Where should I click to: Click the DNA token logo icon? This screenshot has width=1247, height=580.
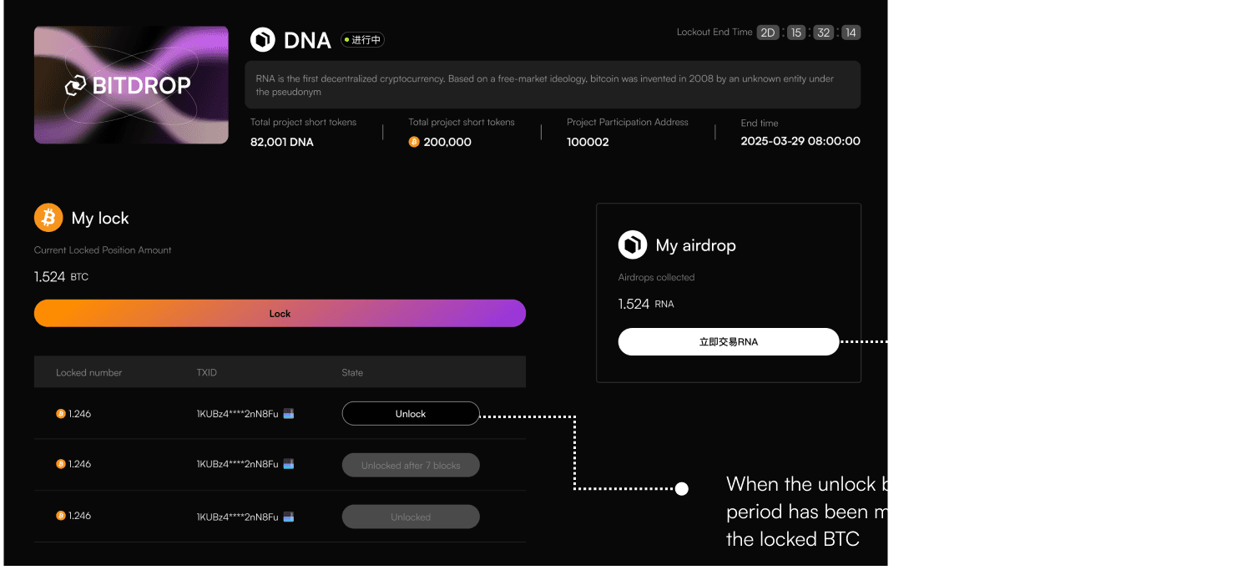point(263,39)
